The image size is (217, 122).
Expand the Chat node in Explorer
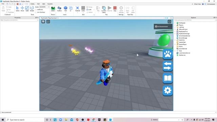[175, 51]
